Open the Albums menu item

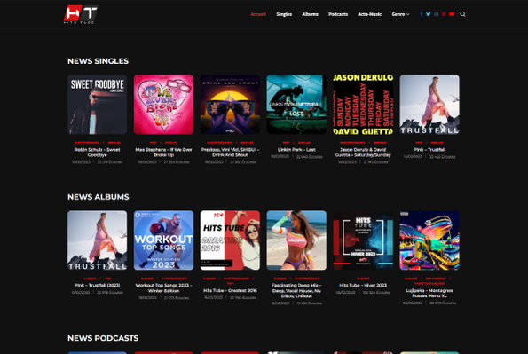[x=310, y=14]
